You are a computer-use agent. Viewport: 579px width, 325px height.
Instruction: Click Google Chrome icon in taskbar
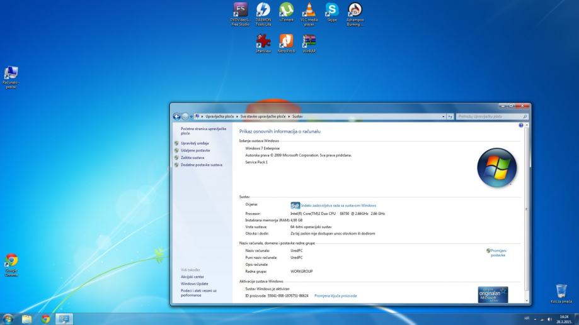click(x=45, y=319)
